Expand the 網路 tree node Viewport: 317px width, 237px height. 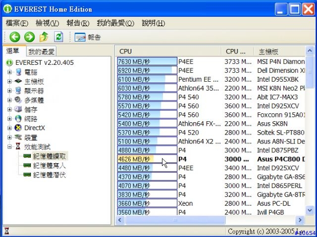click(9, 119)
